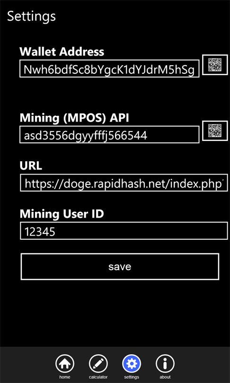Image resolution: width=230 pixels, height=383 pixels.
Task: Click the Wallet Address text field
Action: (109, 69)
